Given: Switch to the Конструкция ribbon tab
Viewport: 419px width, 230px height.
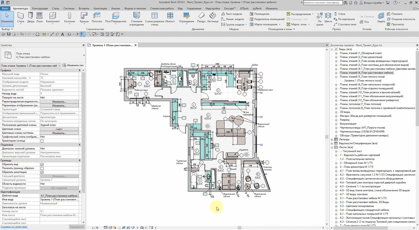Looking at the screenshot, I should click(x=40, y=8).
